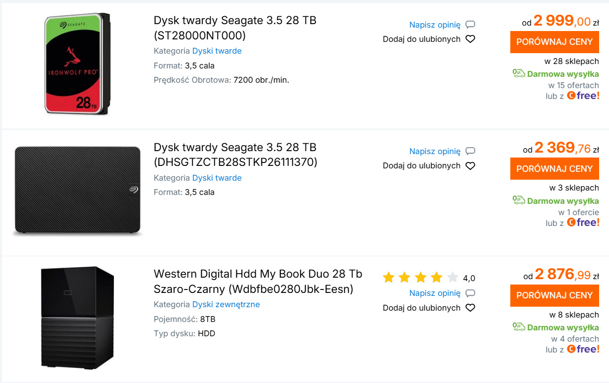Screen dimensions: 609x383
Task: Click heart icon for IronWolf Pro 28 TB
Action: [470, 39]
